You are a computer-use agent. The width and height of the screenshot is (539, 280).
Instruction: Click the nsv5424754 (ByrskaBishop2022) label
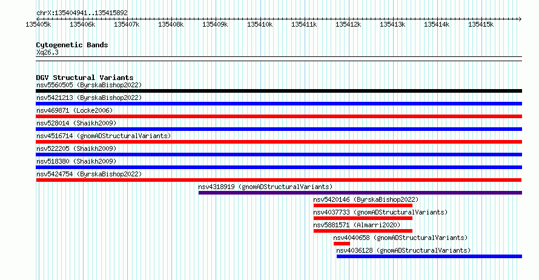(x=89, y=174)
